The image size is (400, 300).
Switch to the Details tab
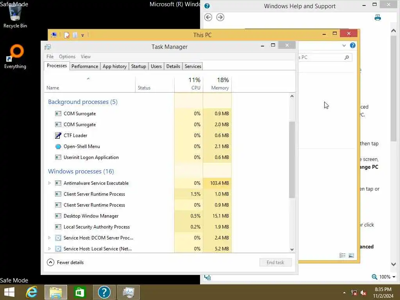point(173,66)
